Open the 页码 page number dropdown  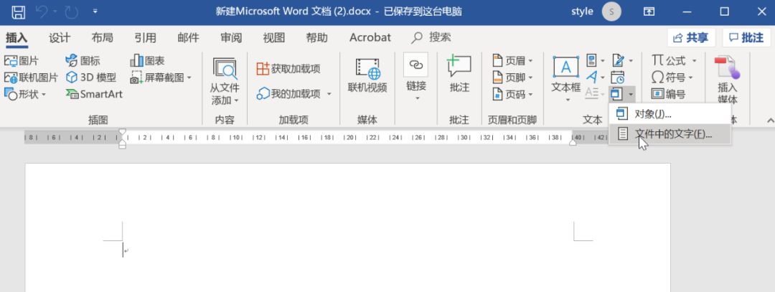[512, 94]
